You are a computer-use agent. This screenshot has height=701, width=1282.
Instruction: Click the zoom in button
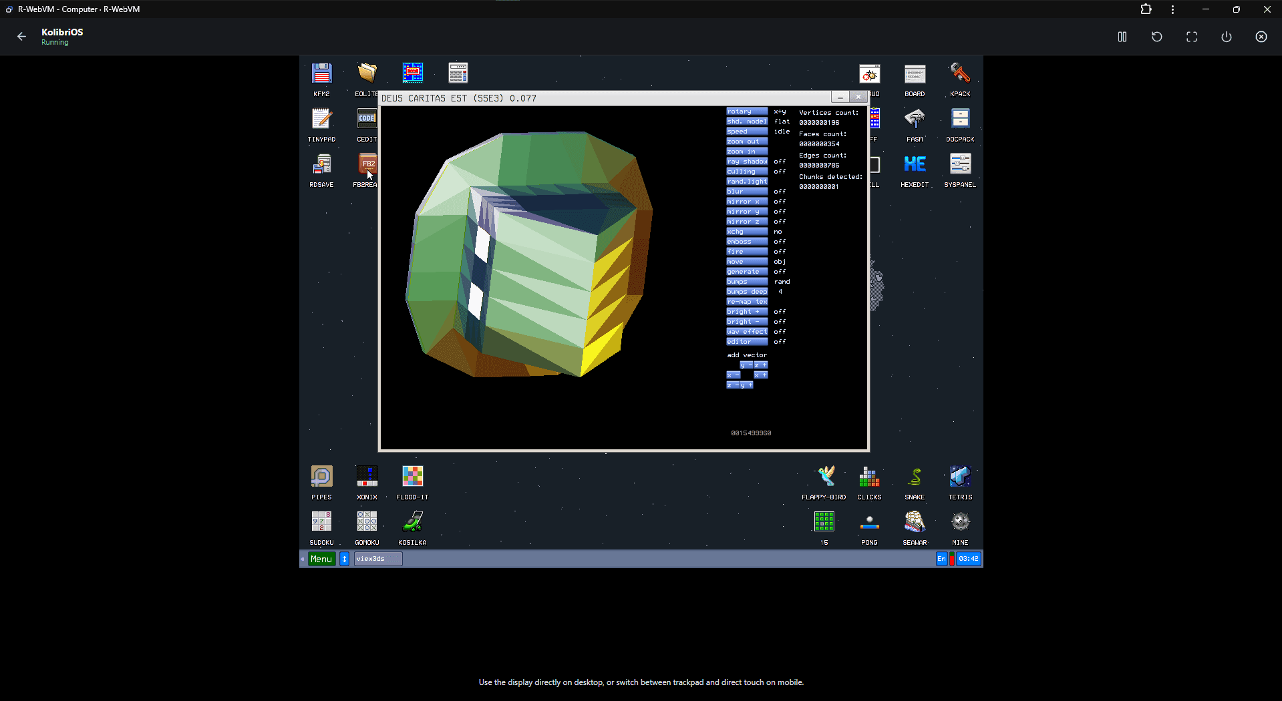pos(747,152)
